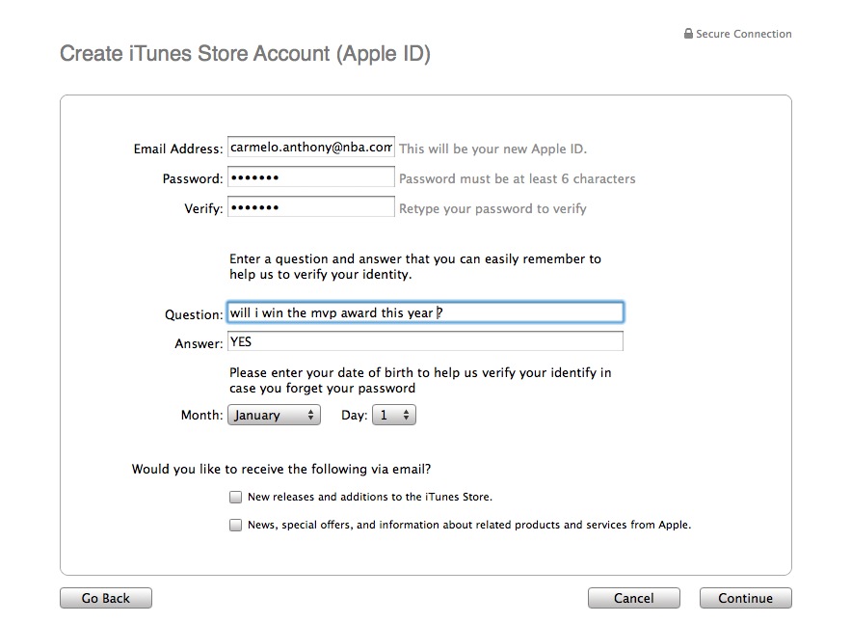
Task: Click 'This will be your new Apple ID' hint
Action: [x=492, y=149]
